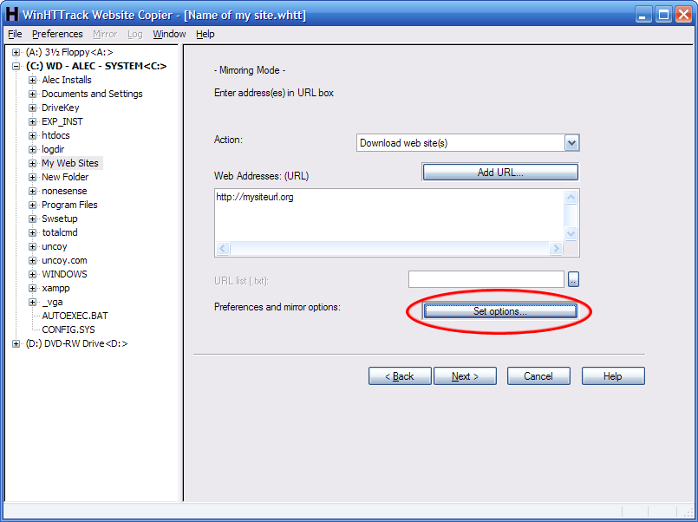Expand the My Web Sites folder
698x522 pixels.
32,163
